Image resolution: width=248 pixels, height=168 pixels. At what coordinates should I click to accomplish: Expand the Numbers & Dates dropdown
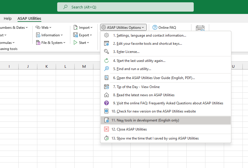pyautogui.click(x=27, y=28)
